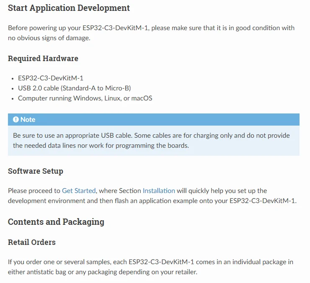Click the paragraph about antistatic bag packaging

pyautogui.click(x=150, y=267)
